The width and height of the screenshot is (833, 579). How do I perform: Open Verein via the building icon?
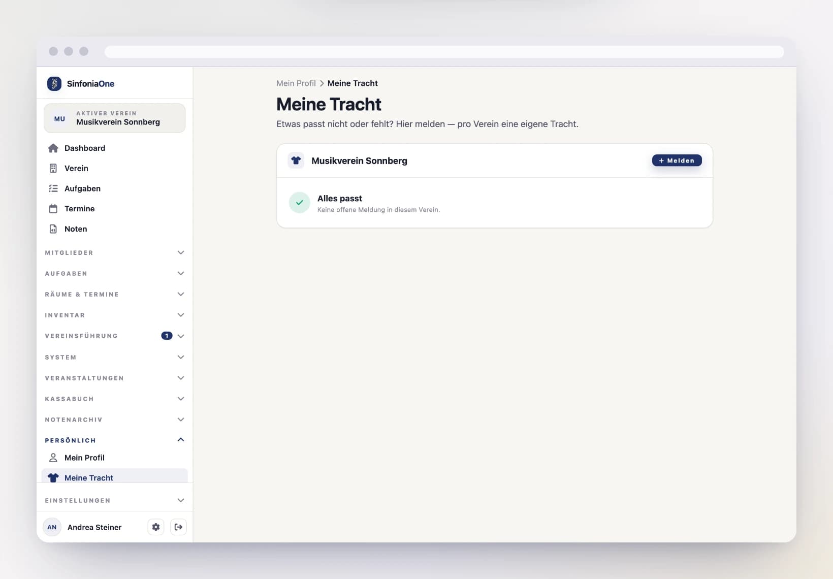click(53, 168)
